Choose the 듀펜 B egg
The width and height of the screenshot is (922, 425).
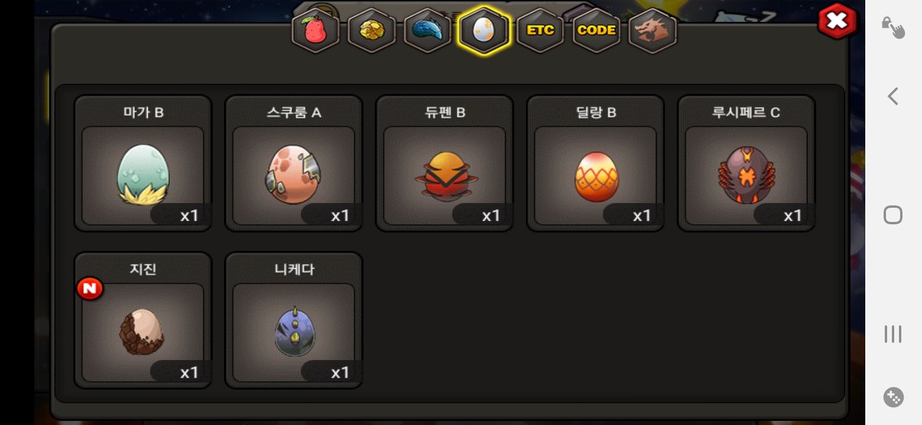click(x=444, y=164)
